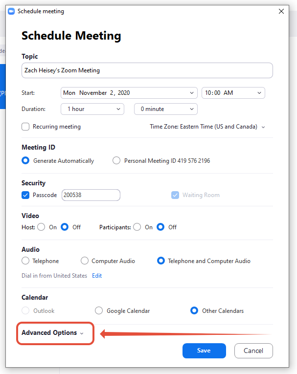
Task: Turn Participants video On
Action: (137, 227)
